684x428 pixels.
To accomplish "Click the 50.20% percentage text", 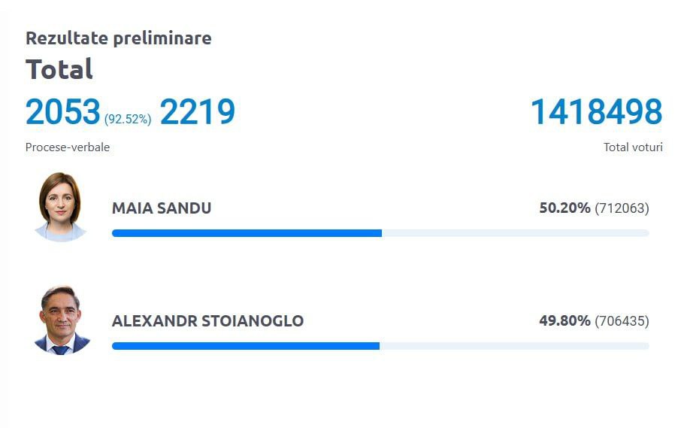I will pos(564,208).
